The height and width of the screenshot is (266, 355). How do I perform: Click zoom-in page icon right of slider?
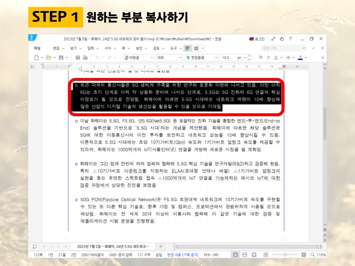point(304,255)
